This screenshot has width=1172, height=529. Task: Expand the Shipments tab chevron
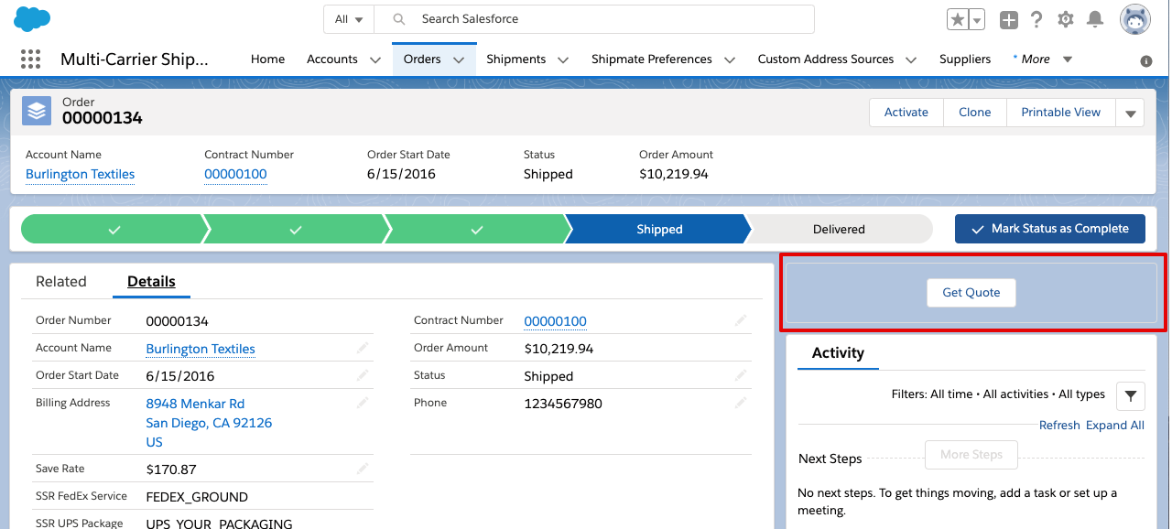[x=563, y=59]
